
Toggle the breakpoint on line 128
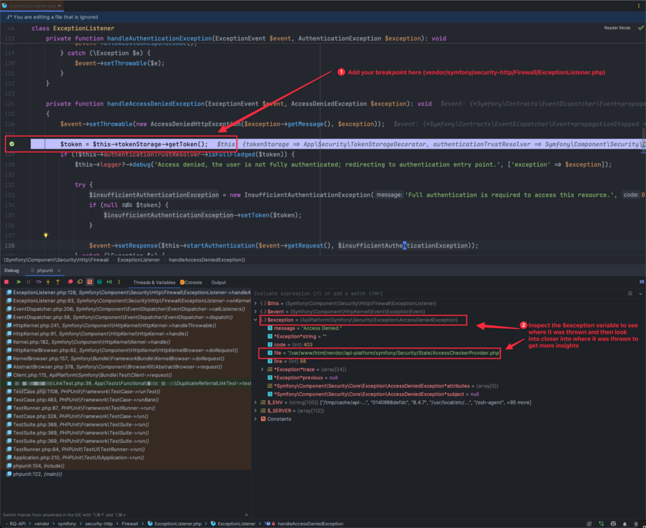tap(12, 144)
